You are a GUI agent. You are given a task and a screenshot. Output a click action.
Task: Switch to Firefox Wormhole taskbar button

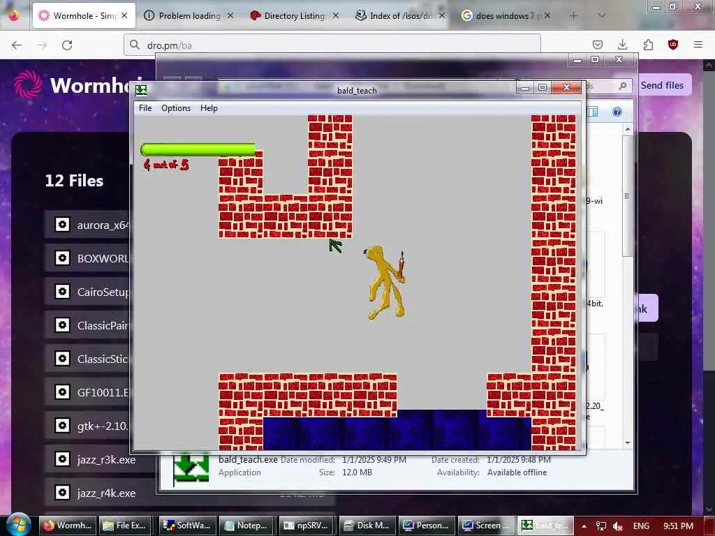click(68, 526)
